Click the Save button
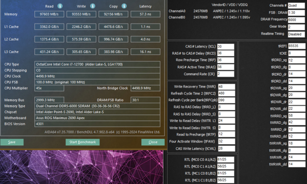 tap(12, 142)
